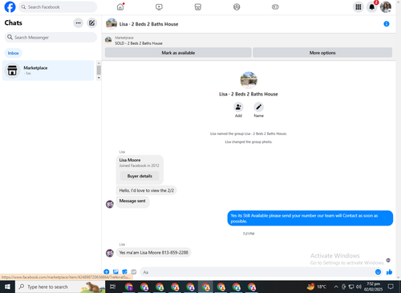Select the 'Message sent' bubble
This screenshot has width=401, height=293.
[x=132, y=201]
